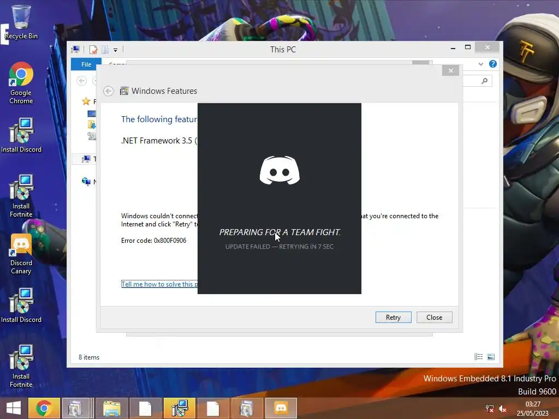The height and width of the screenshot is (419, 559).
Task: Switch to Chrome in the taskbar
Action: coord(44,408)
